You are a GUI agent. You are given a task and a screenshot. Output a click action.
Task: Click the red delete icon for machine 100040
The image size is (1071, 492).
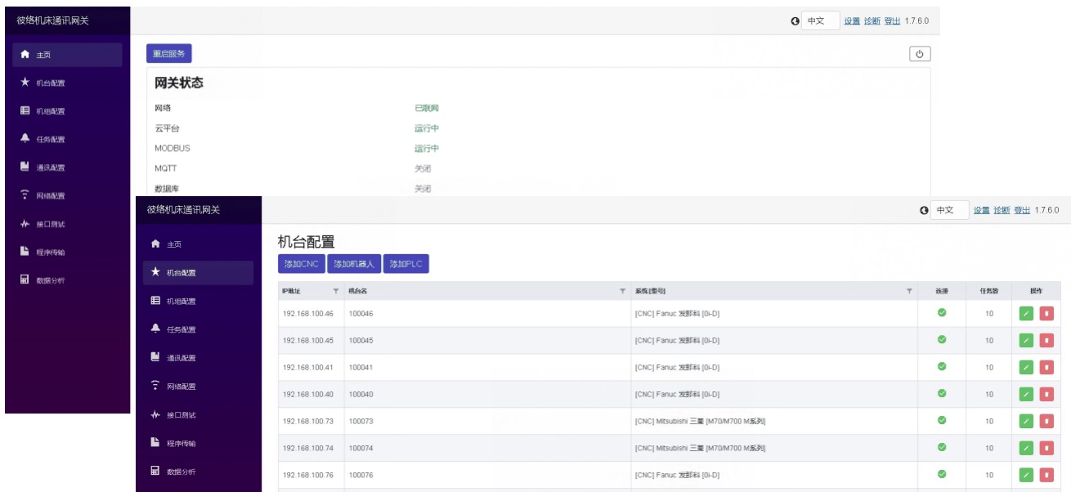click(1046, 394)
